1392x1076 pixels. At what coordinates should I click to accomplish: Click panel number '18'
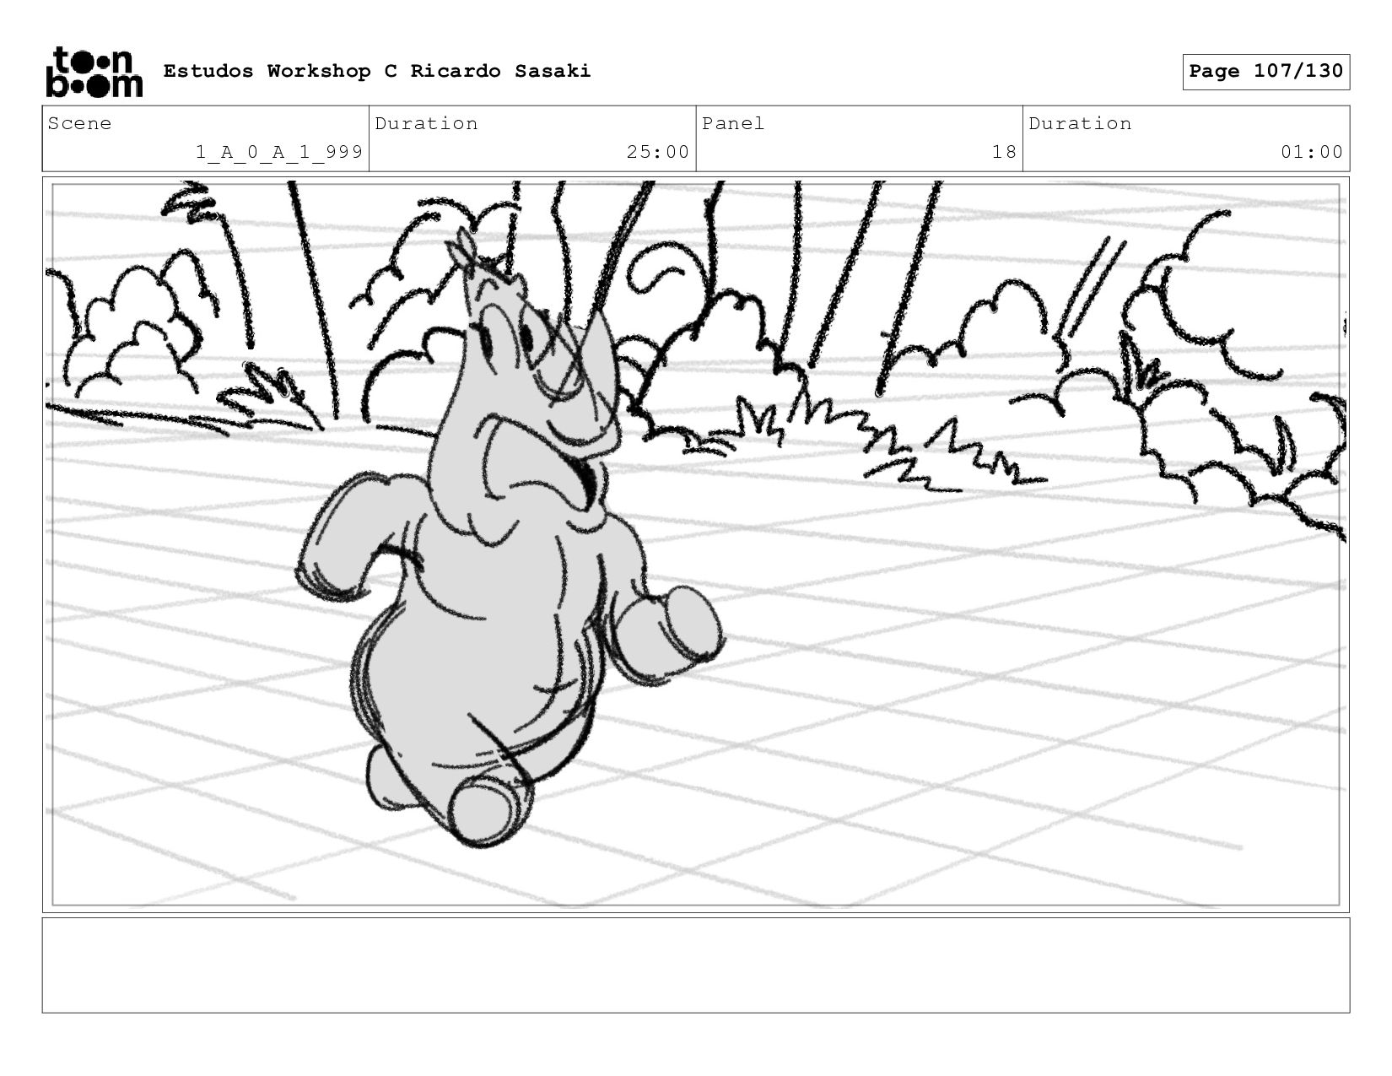(1004, 152)
